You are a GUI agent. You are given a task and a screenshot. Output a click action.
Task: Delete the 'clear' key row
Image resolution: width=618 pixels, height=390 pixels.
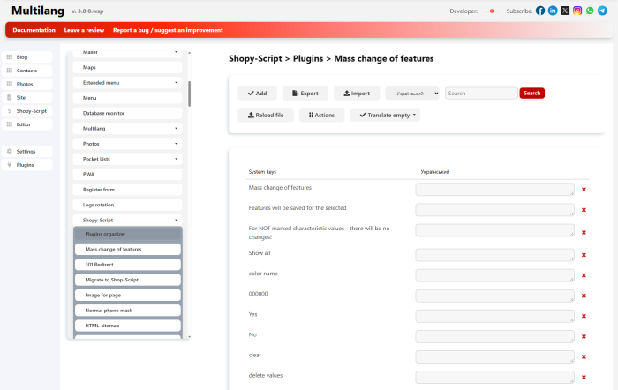[584, 356]
